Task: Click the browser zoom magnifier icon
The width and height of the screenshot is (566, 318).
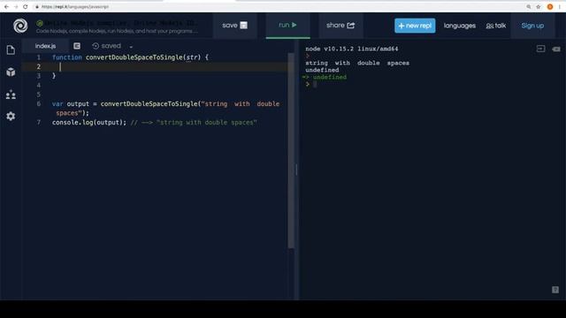Action: click(529, 6)
